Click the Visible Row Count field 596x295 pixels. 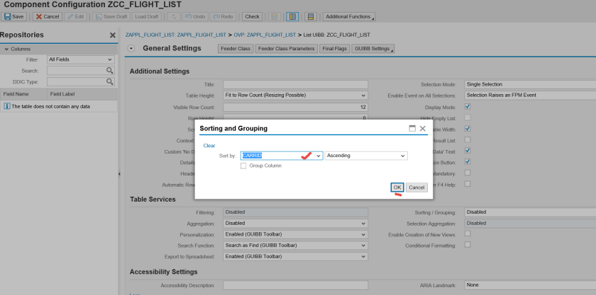point(295,108)
